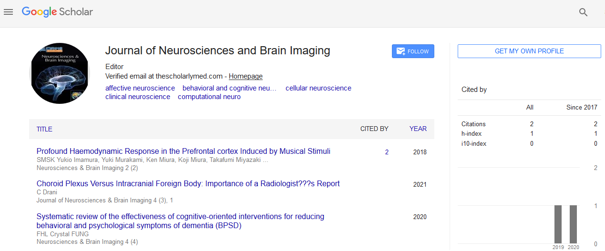605x251 pixels.
Task: Click the journal profile picture
Action: click(x=60, y=73)
